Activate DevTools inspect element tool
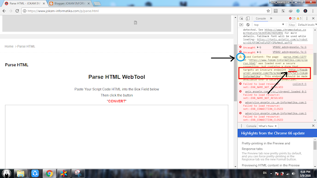Image resolution: width=317 pixels, height=178 pixels. tap(241, 18)
